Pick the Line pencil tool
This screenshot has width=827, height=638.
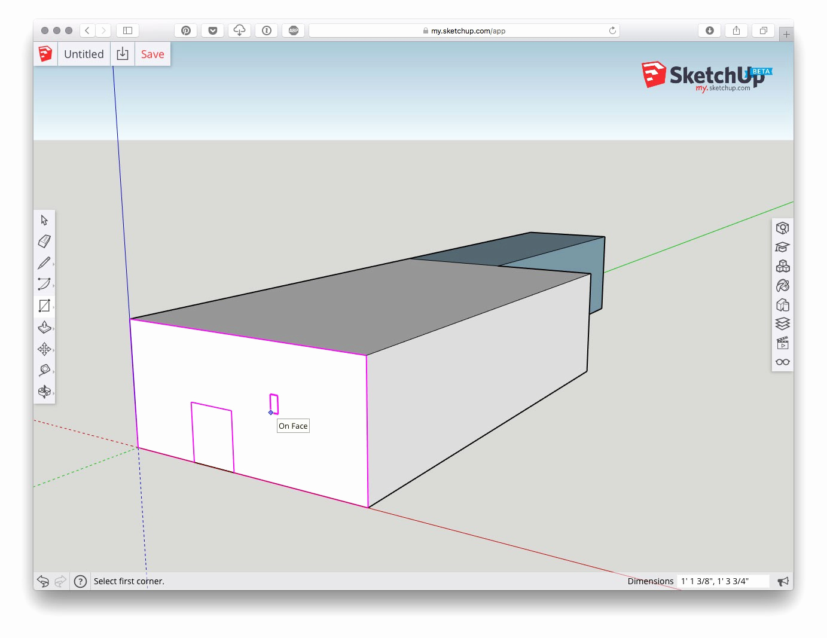click(44, 263)
